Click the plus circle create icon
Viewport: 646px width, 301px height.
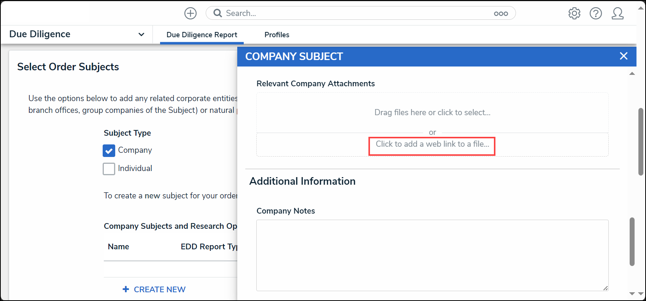pos(190,13)
